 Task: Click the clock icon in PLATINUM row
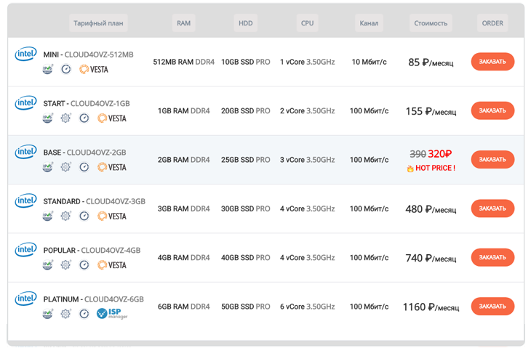pos(84,314)
